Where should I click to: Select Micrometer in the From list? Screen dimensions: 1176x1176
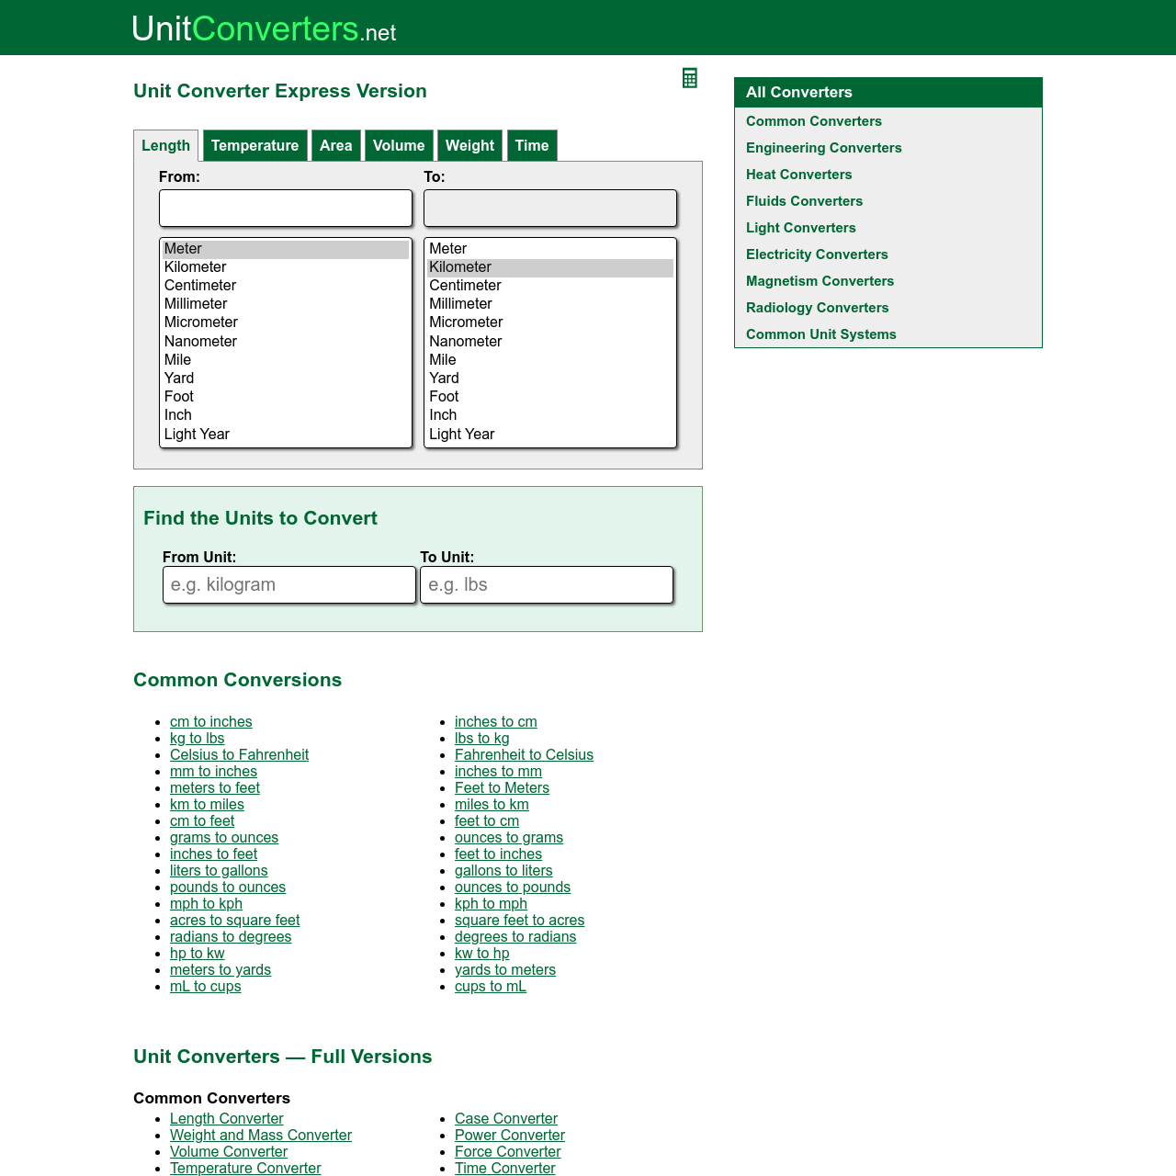286,322
